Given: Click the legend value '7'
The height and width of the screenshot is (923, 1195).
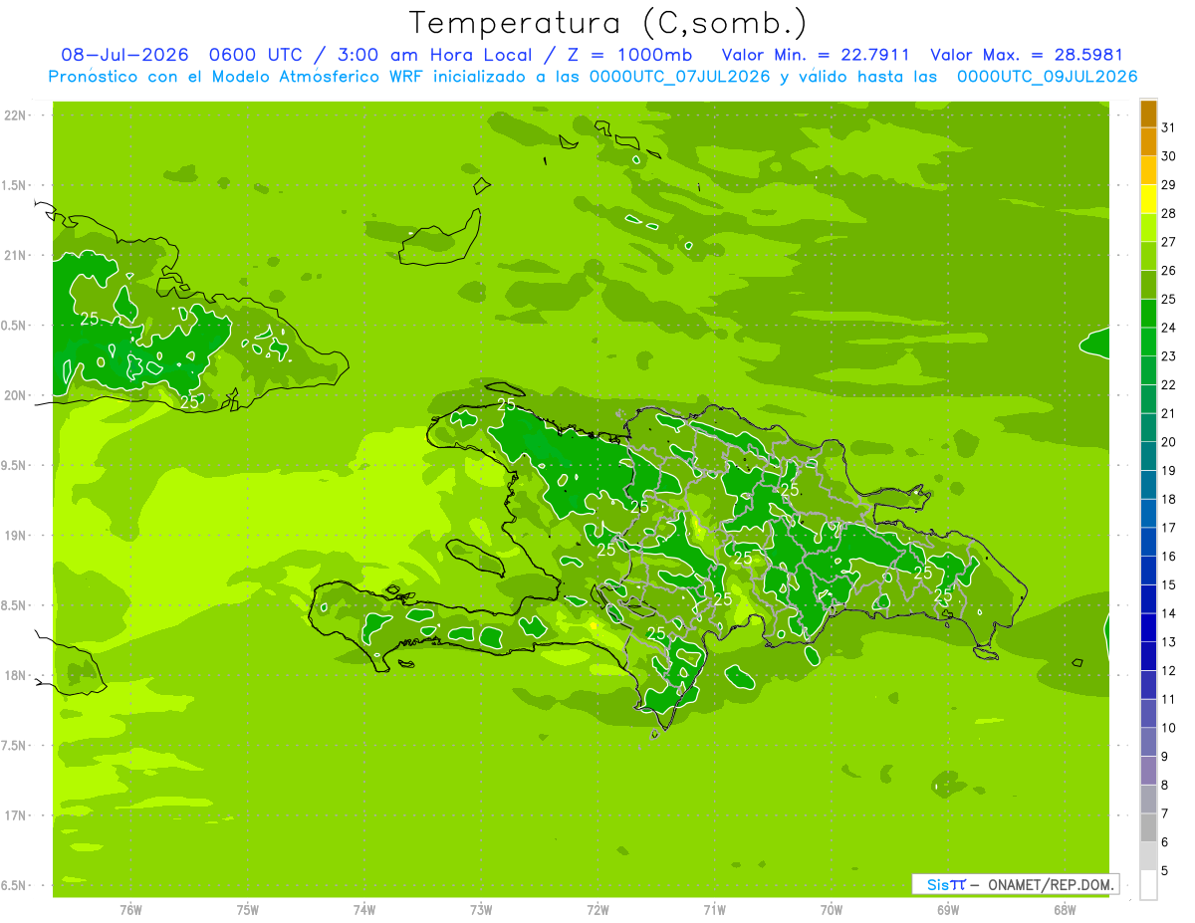Looking at the screenshot, I should tap(1165, 813).
